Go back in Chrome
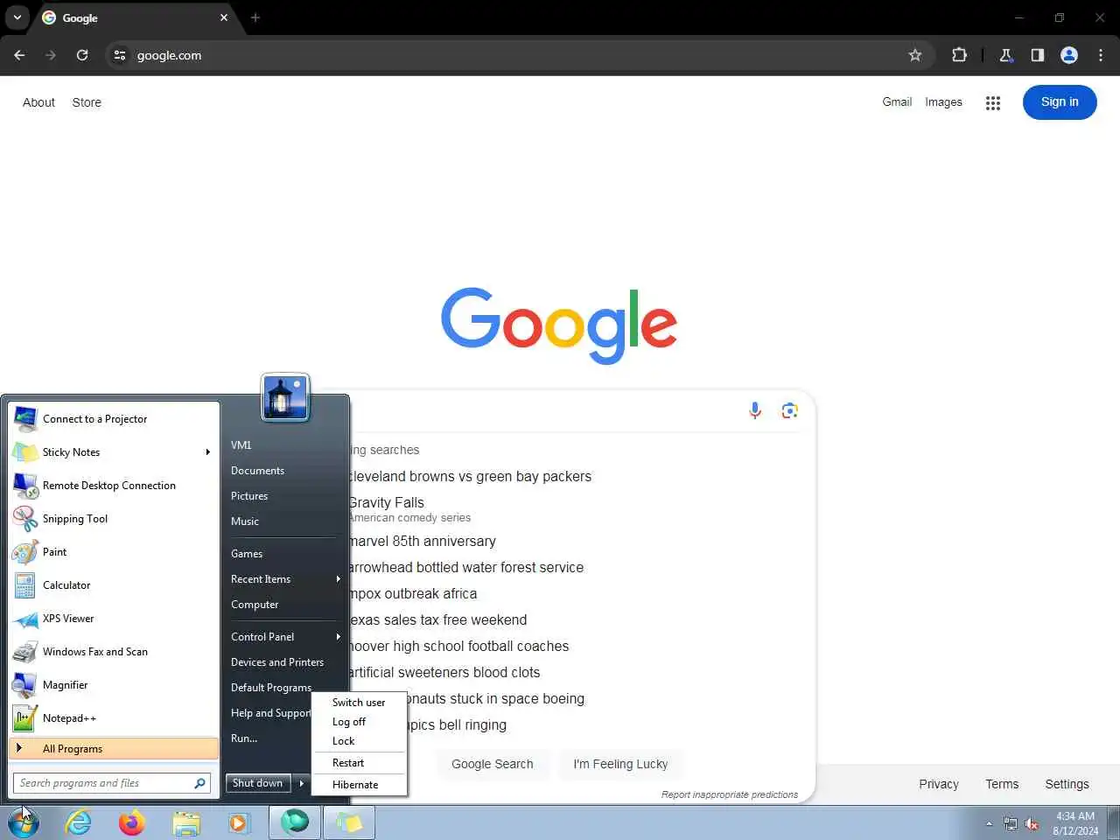The height and width of the screenshot is (840, 1120). (x=19, y=55)
